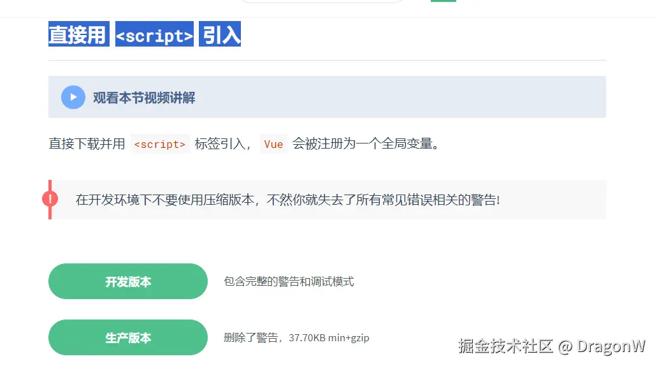Viewport: 657px width, 368px height.
Task: Click the warning text 在开发环境下不要使用压缩版本
Action: pyautogui.click(x=164, y=200)
